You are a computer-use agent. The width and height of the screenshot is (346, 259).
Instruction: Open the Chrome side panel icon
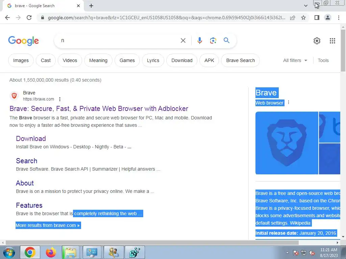317,18
